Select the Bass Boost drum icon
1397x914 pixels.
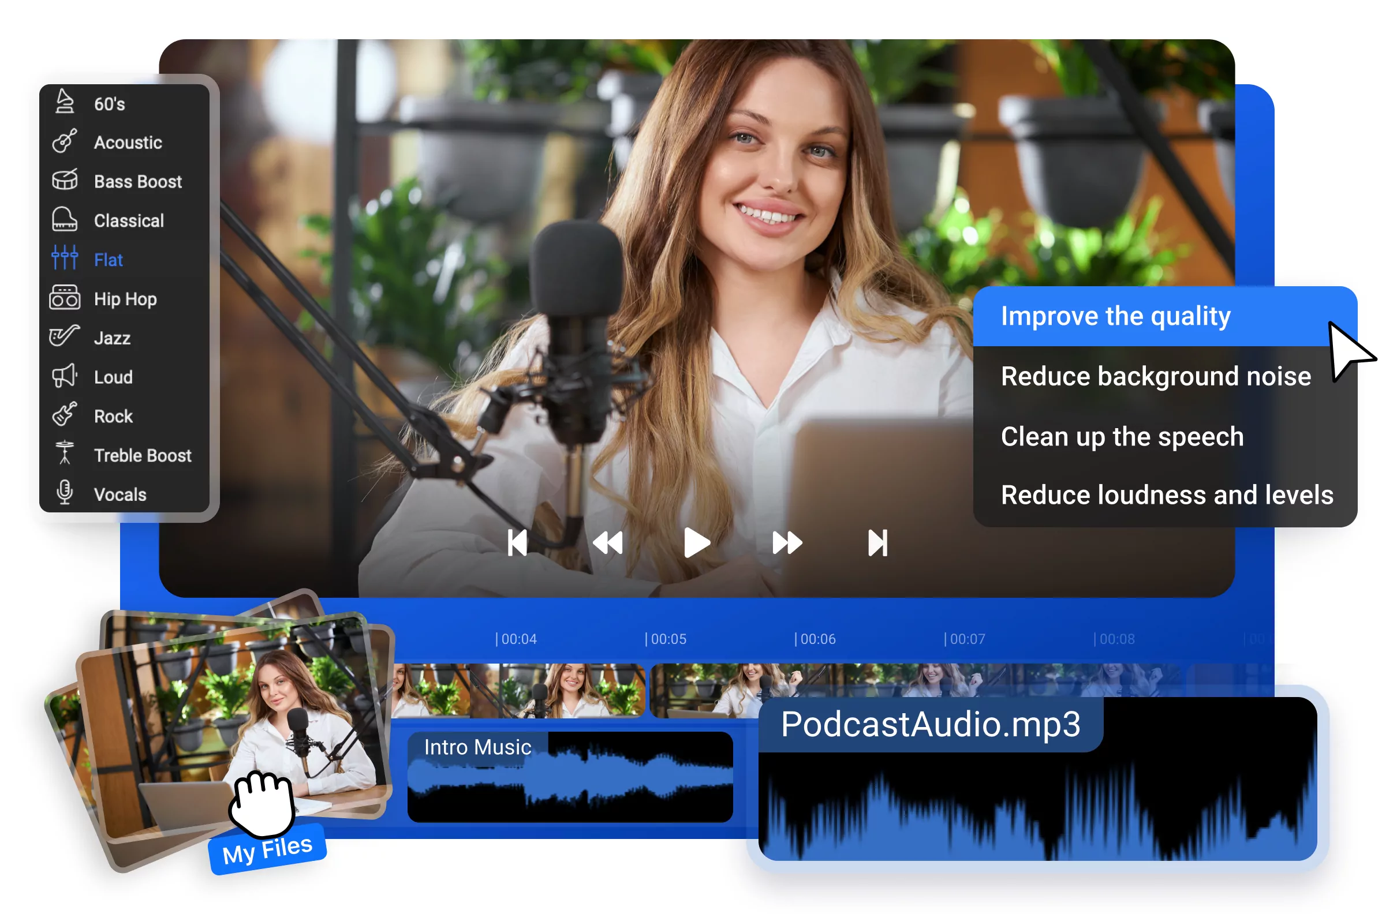click(x=65, y=181)
